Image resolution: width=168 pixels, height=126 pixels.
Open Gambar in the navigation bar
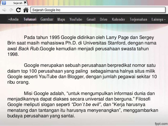[x=47, y=19]
